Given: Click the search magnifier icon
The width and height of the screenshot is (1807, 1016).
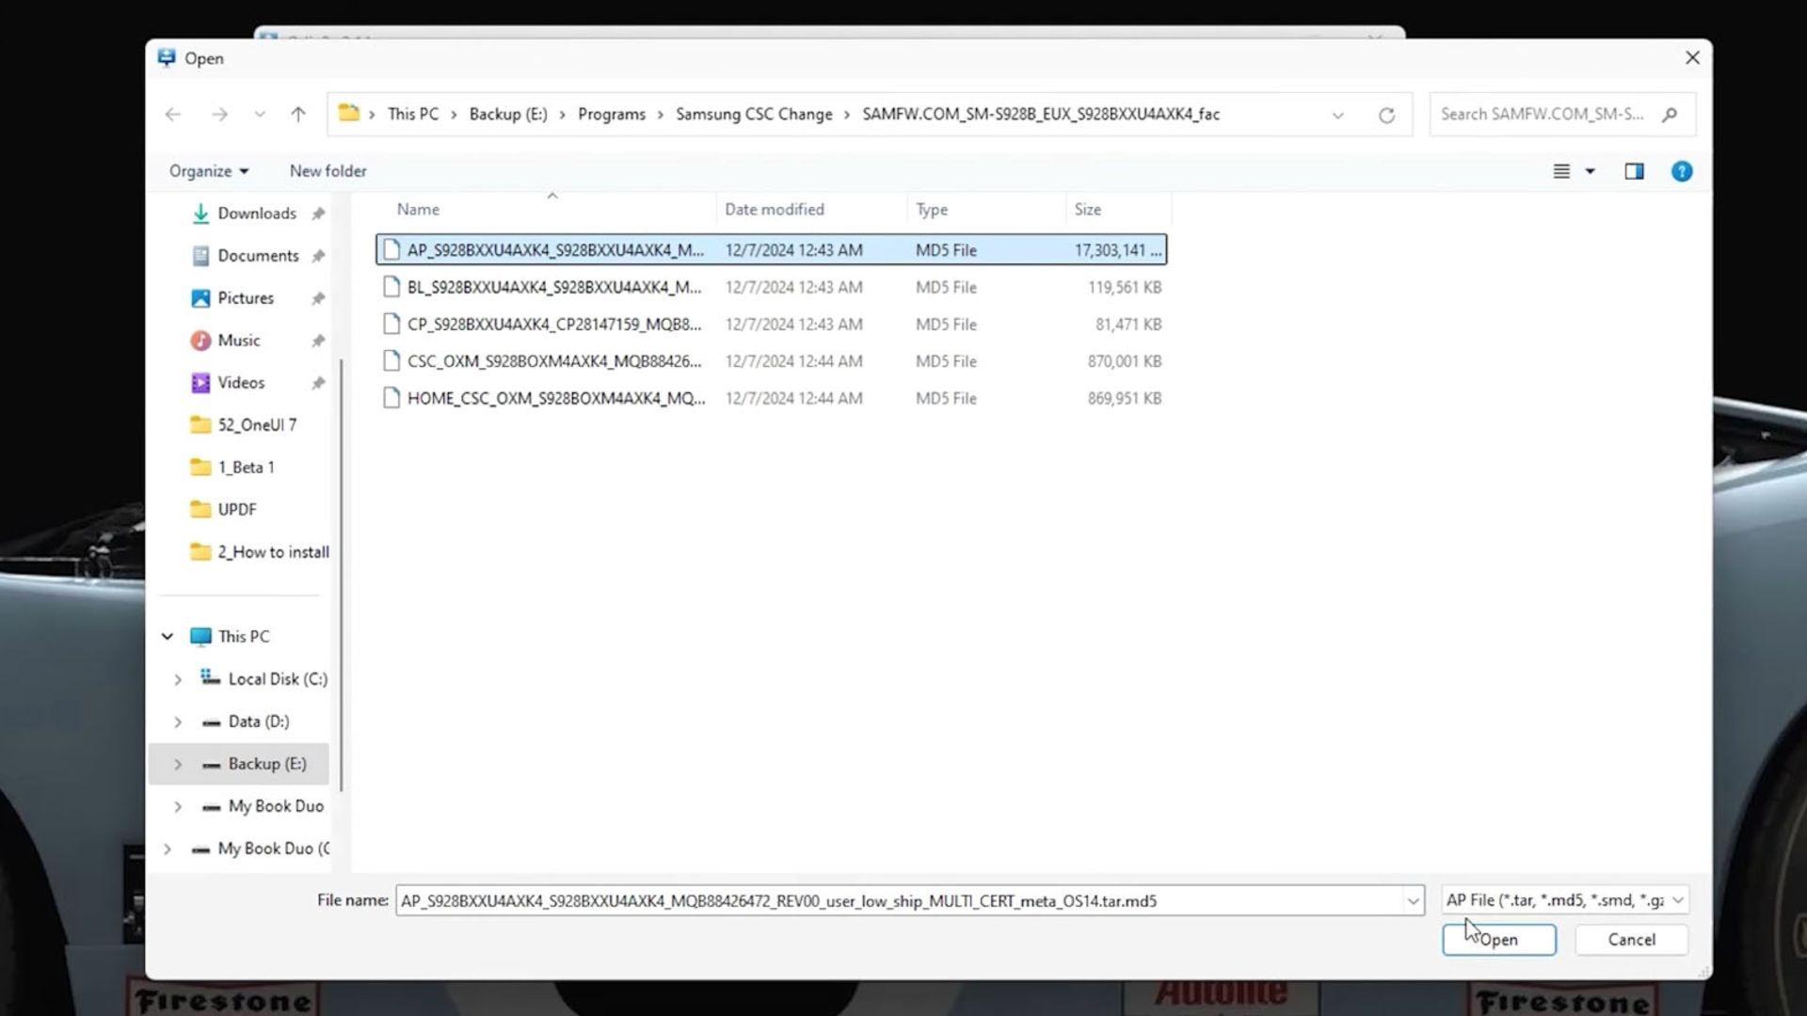Looking at the screenshot, I should pyautogui.click(x=1670, y=114).
